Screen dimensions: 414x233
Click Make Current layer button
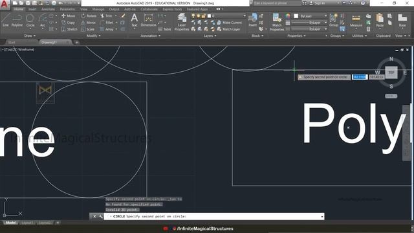(x=230, y=23)
